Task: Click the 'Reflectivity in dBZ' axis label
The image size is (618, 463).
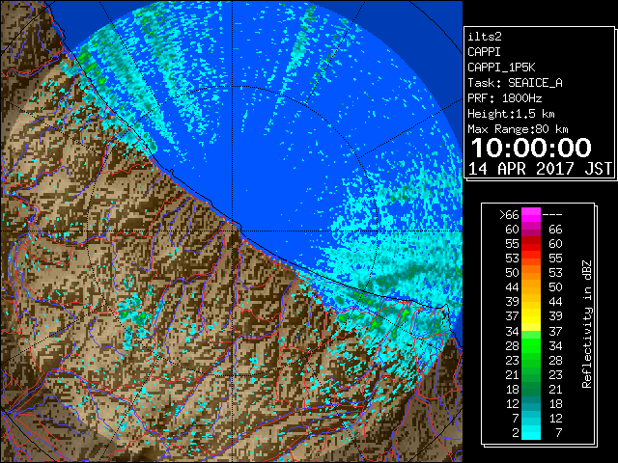Action: pos(587,324)
